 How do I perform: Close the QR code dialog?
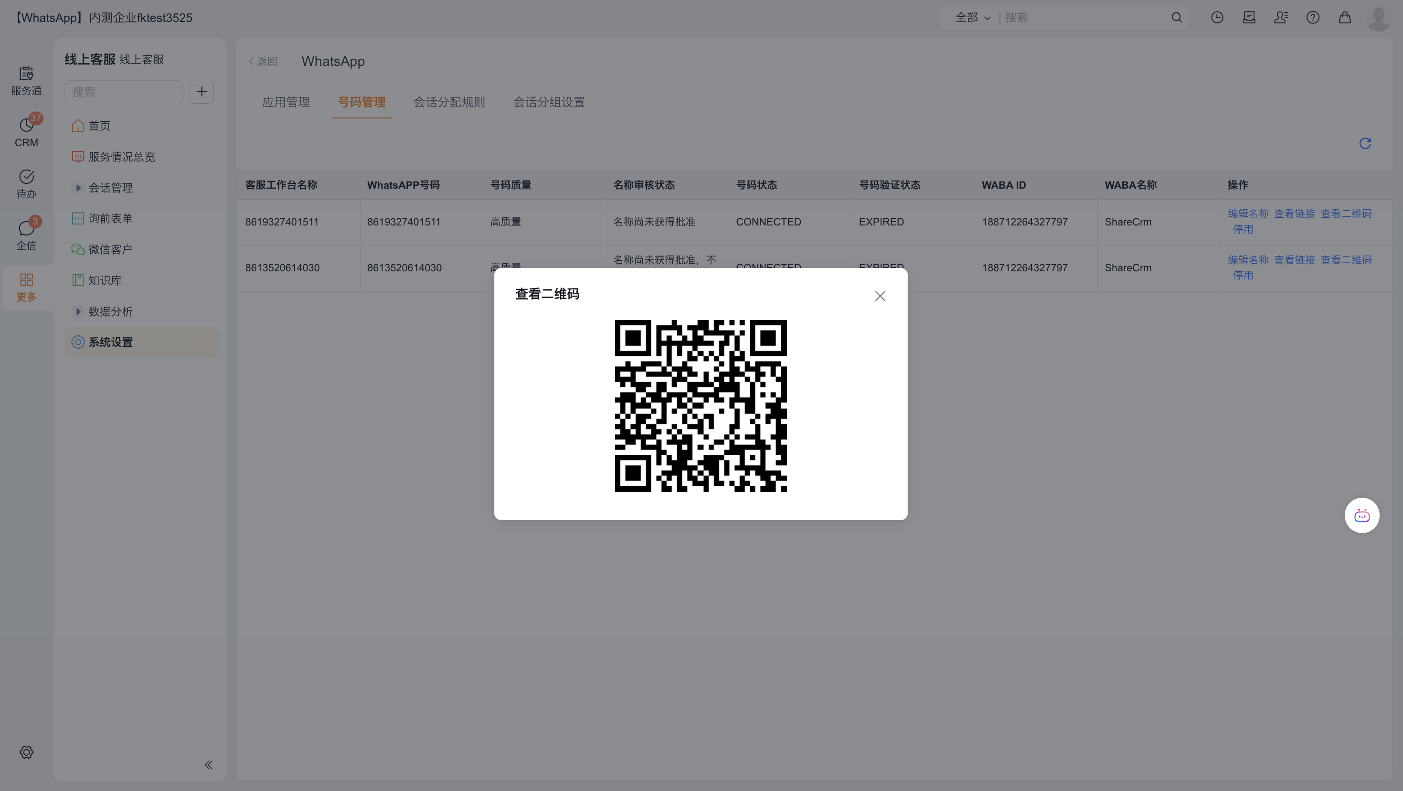coord(880,296)
